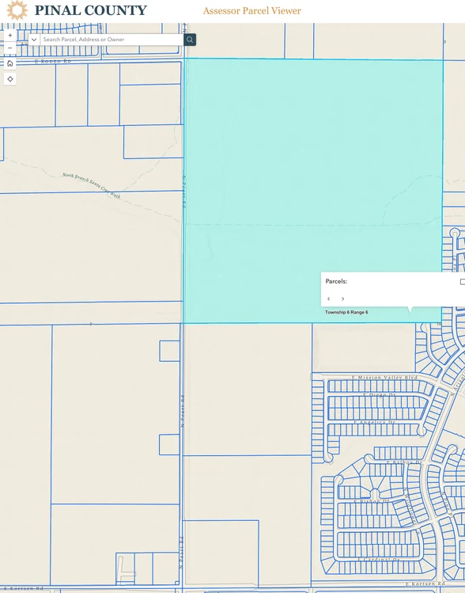Dock the Parcels popup panel
Viewport: 465px width, 593px height.
(x=463, y=282)
